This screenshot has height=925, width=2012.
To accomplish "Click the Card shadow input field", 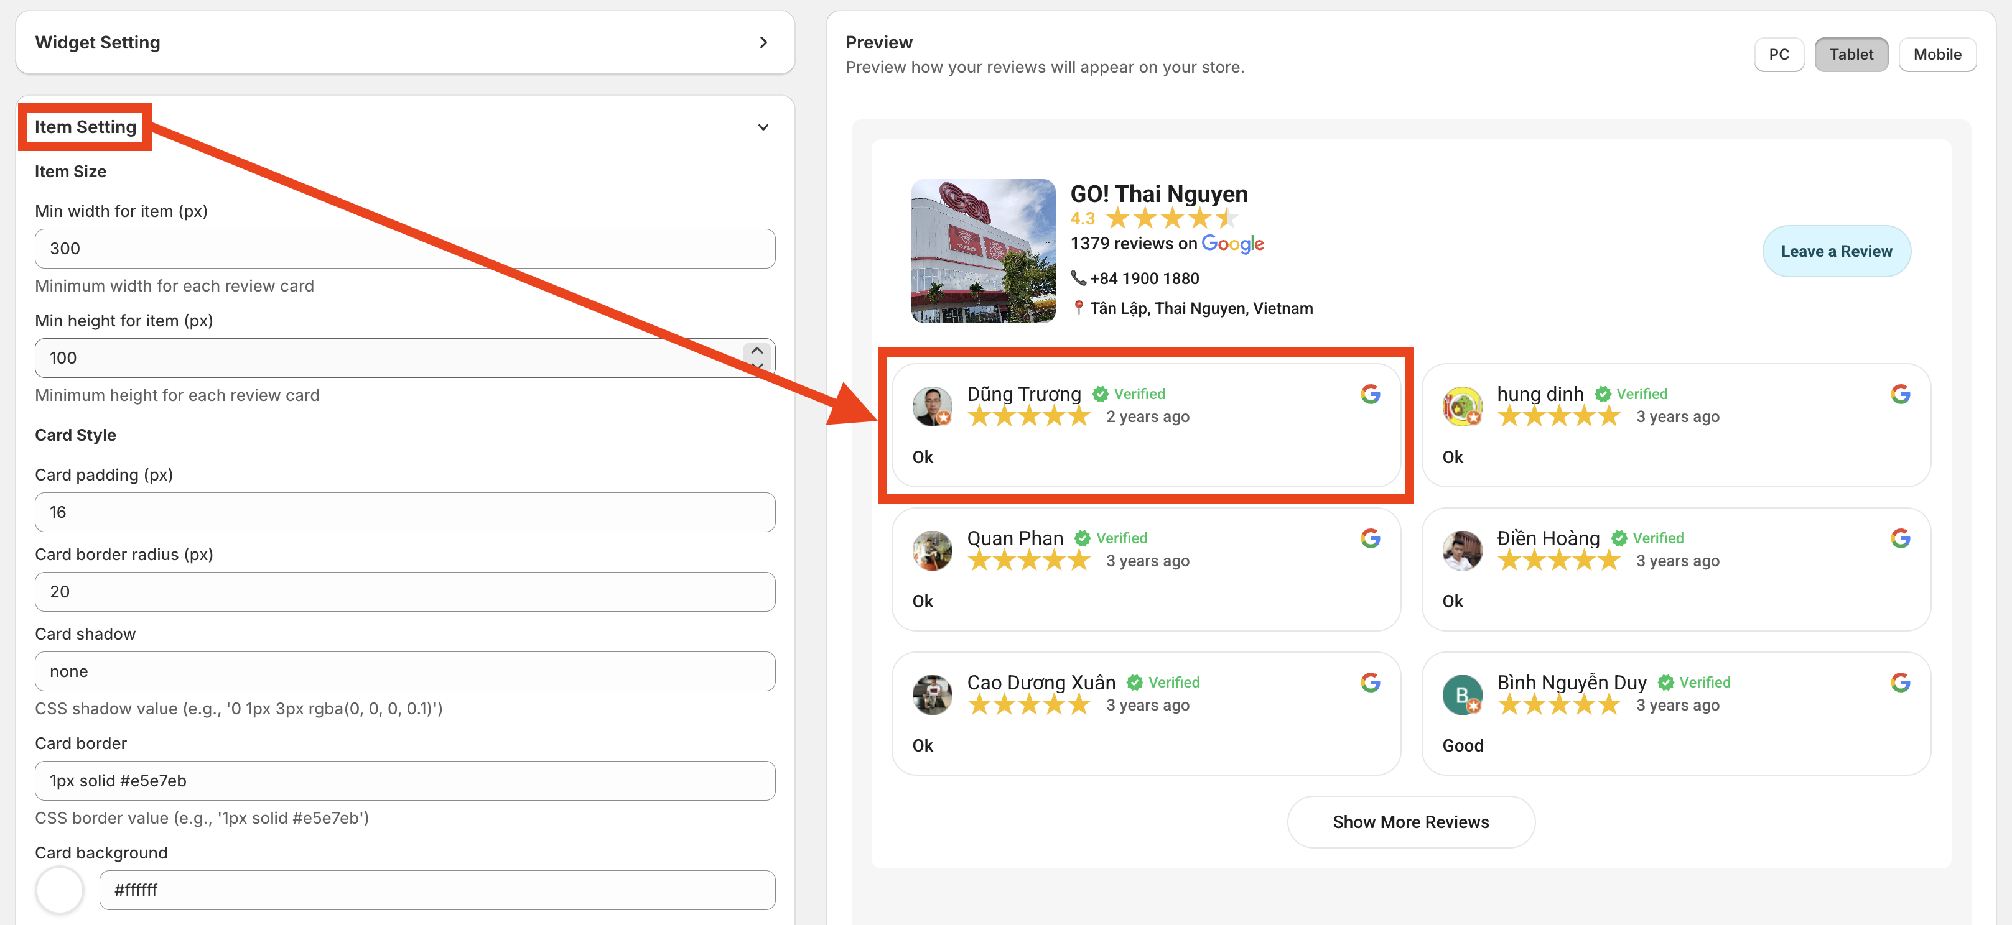I will (404, 671).
